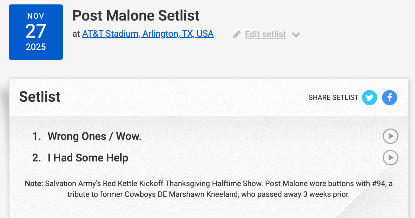Click the bold Note: label
This screenshot has width=415, height=218.
coord(34,184)
